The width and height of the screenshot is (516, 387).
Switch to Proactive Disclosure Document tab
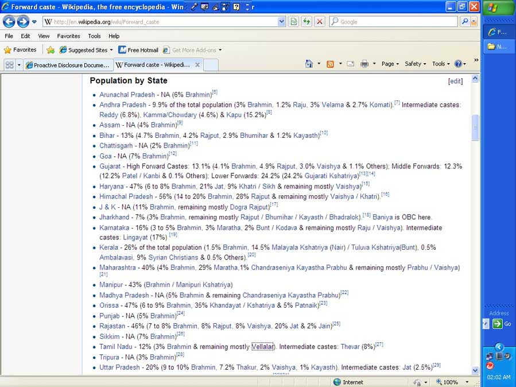[x=68, y=65]
